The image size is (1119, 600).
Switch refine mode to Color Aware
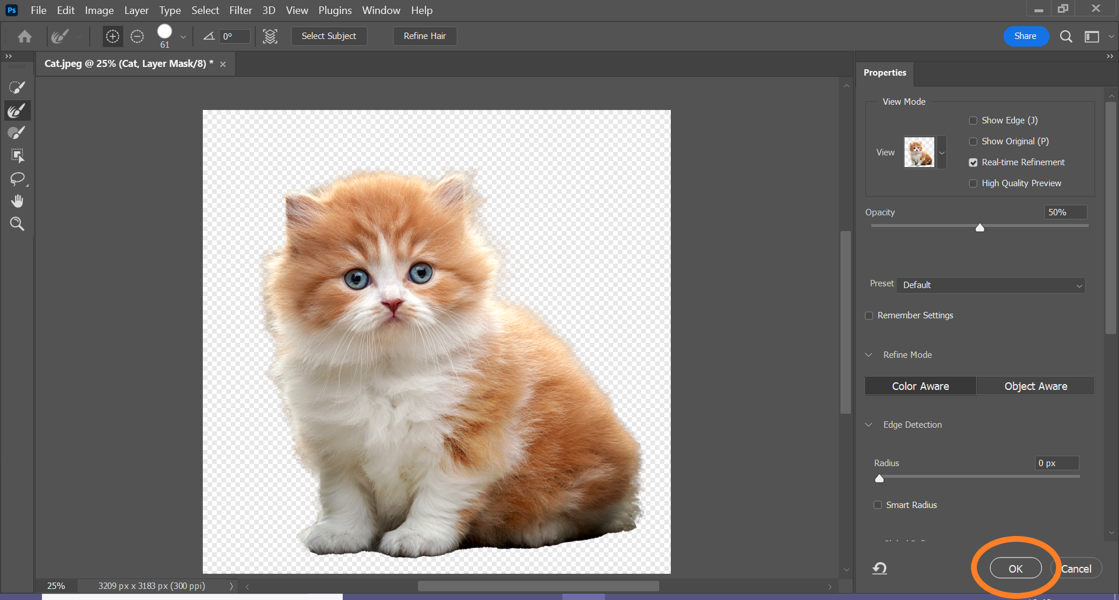click(x=920, y=386)
